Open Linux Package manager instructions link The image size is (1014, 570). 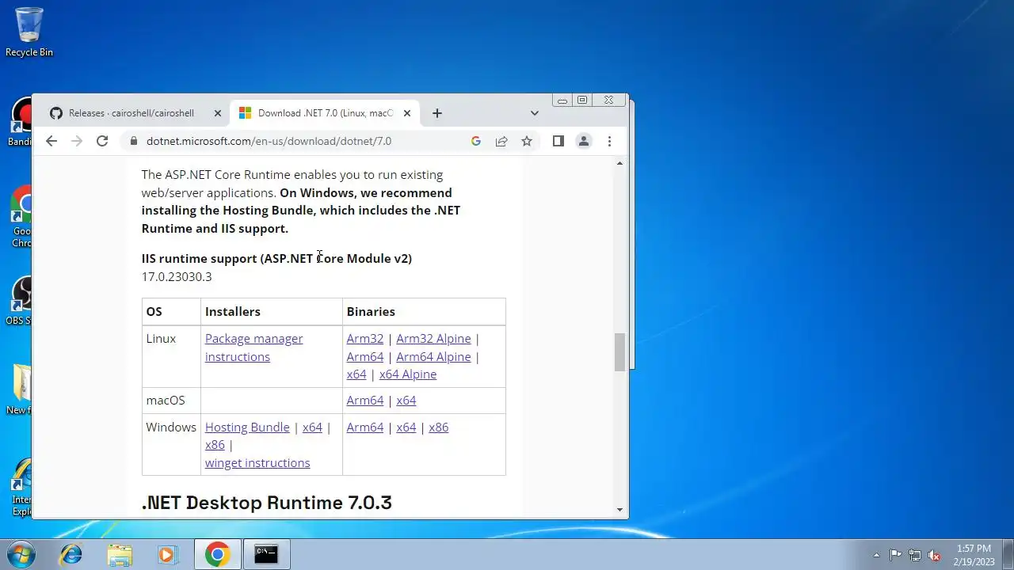253,348
